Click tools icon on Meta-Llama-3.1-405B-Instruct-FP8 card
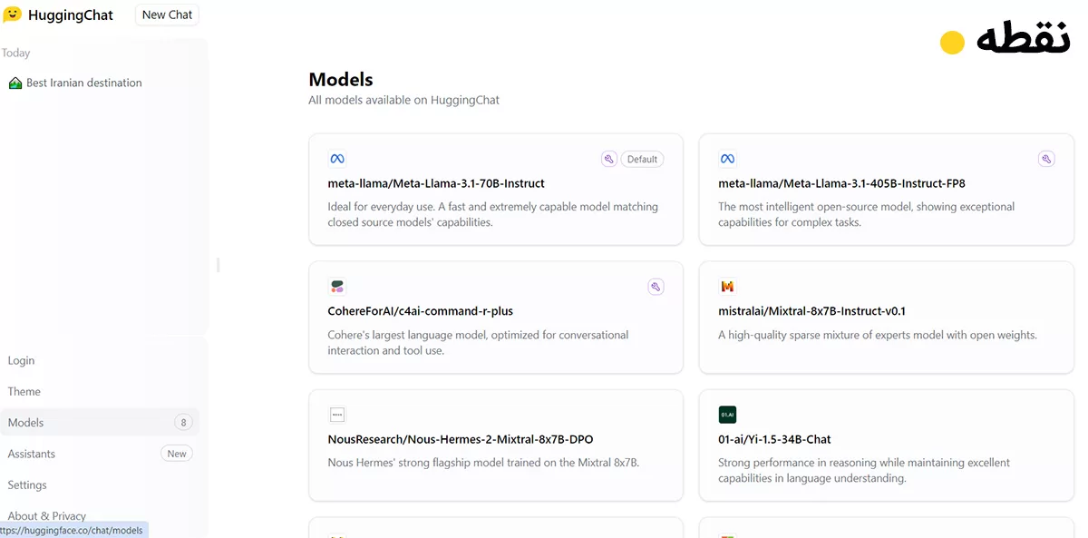 [x=1046, y=159]
